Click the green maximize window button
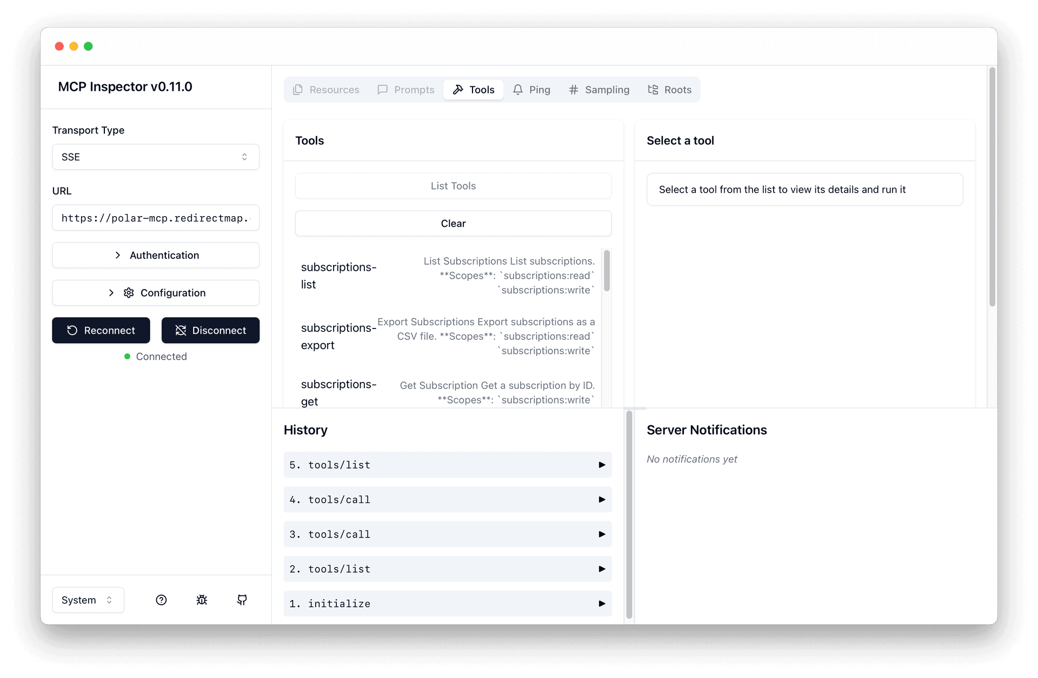 click(x=88, y=46)
